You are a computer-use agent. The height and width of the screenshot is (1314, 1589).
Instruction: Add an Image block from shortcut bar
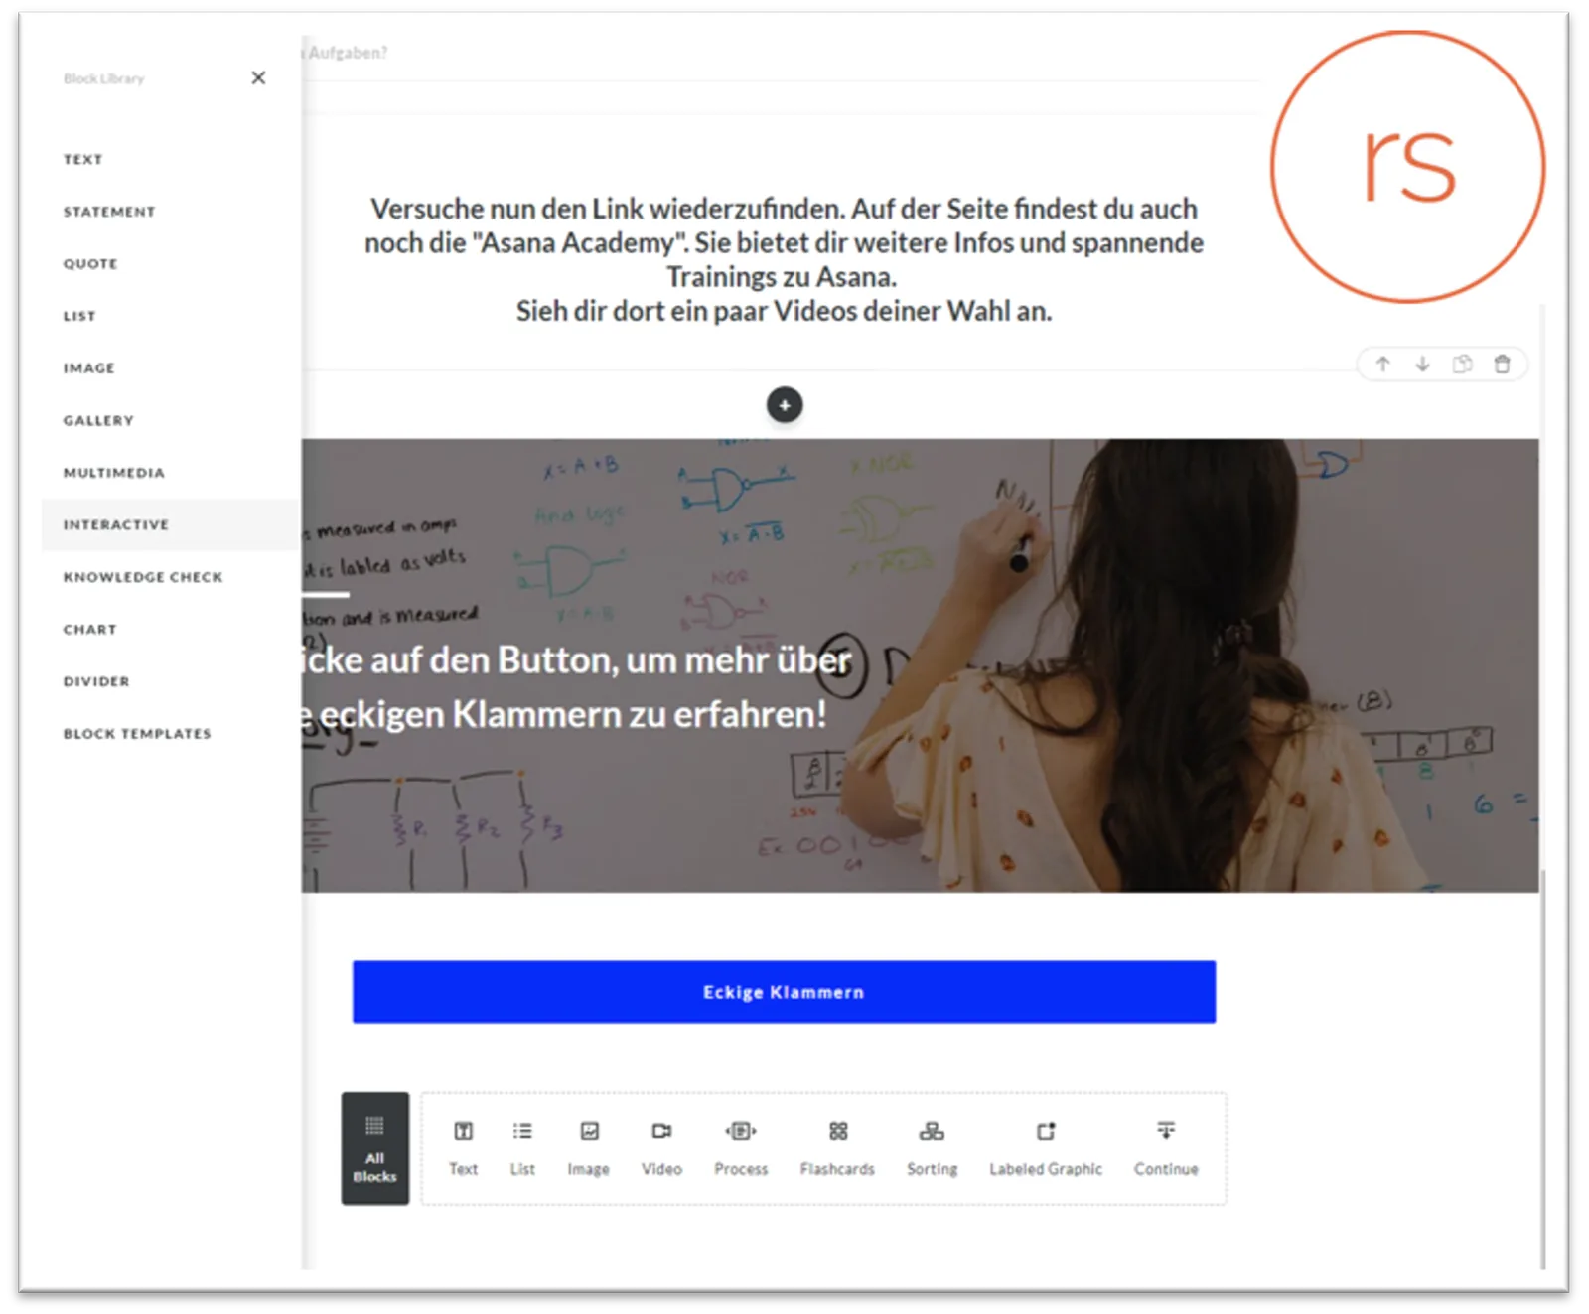588,1148
